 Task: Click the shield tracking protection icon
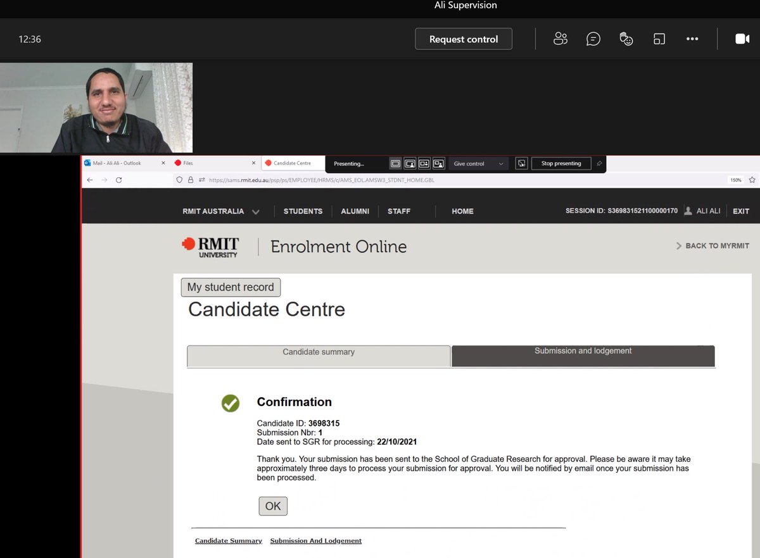click(x=180, y=180)
